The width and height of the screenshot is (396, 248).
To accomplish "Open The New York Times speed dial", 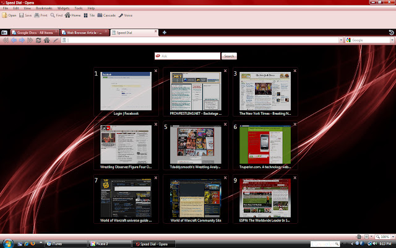I will 265,92.
